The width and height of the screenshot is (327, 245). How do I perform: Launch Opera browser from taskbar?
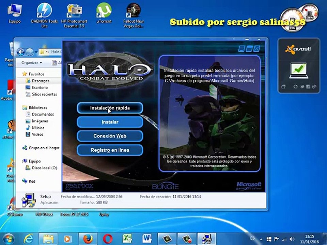(x=108, y=239)
